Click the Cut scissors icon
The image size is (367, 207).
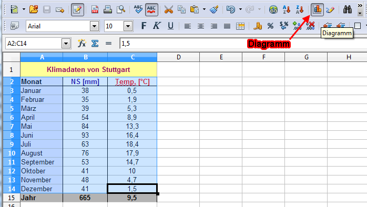[169, 9]
